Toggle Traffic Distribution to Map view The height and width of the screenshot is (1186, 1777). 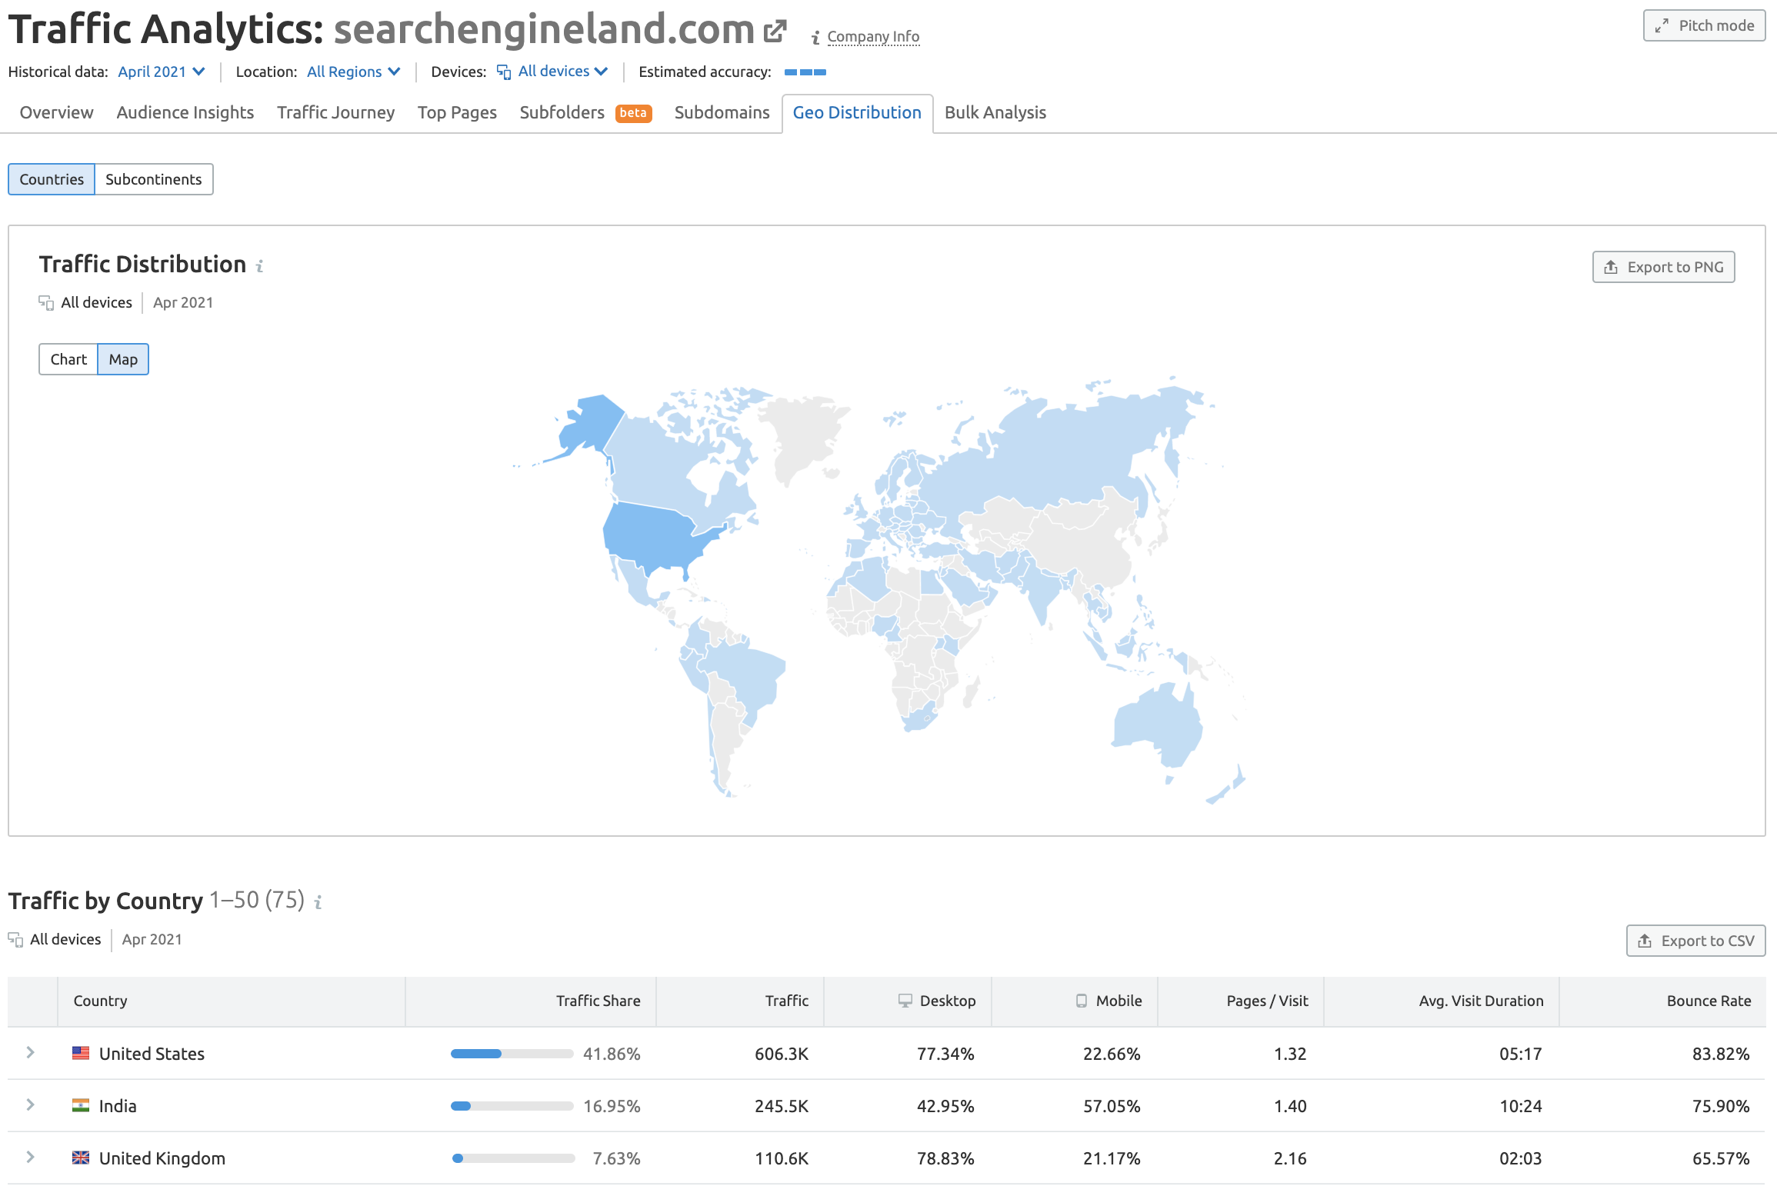[x=123, y=359]
